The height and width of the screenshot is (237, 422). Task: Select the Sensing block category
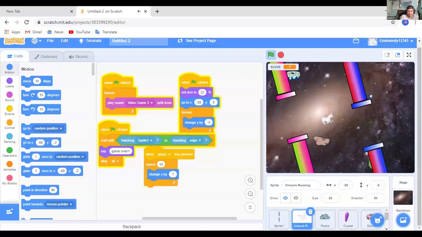tap(10, 139)
